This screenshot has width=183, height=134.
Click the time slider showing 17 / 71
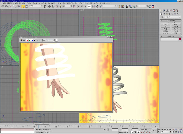coord(42,124)
